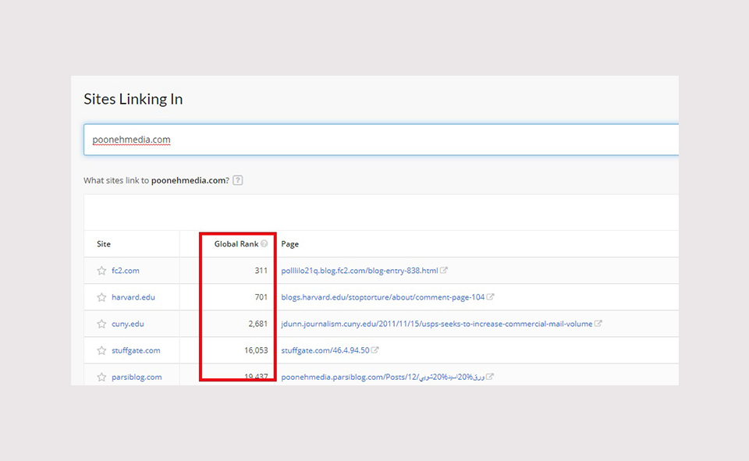Select the rank value 701
749x461 pixels.
click(261, 297)
